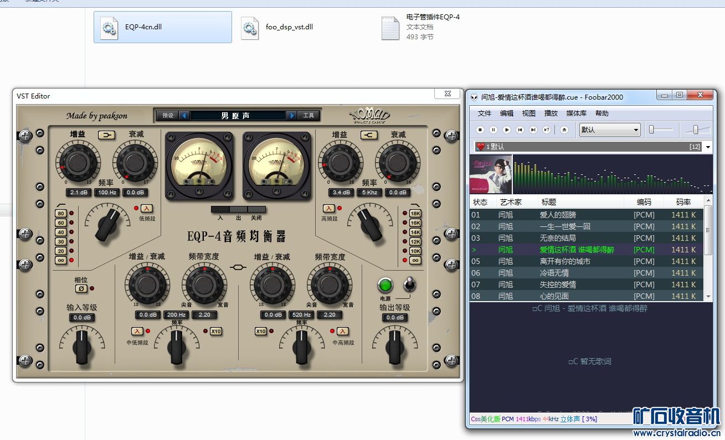Open the 默认 playback order dropdown
The image size is (725, 440).
tap(610, 130)
